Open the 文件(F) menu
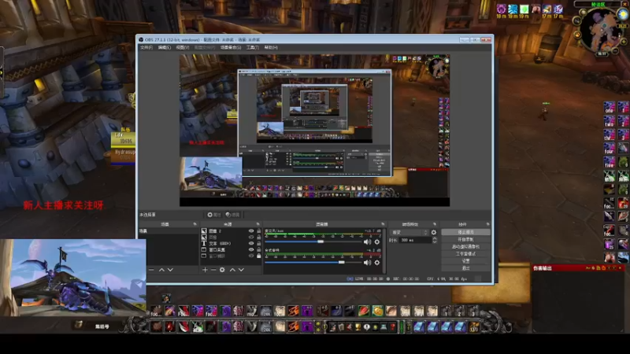 click(x=146, y=47)
